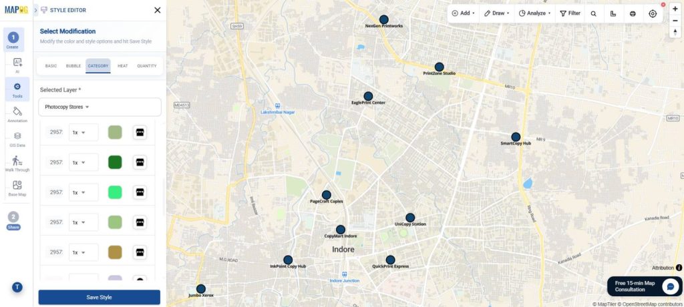Image resolution: width=684 pixels, height=307 pixels.
Task: Open 1x size dropdown beside dark green swatch
Action: [83, 162]
